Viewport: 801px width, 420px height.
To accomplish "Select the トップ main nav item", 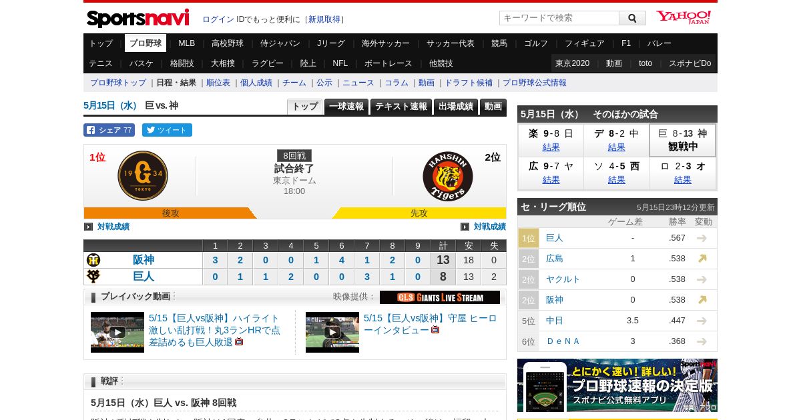I will click(101, 43).
